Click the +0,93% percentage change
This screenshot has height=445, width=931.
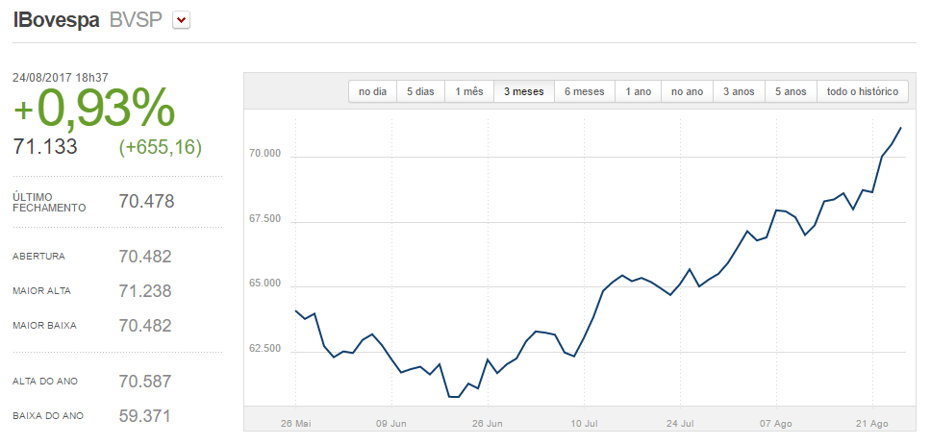pyautogui.click(x=94, y=110)
